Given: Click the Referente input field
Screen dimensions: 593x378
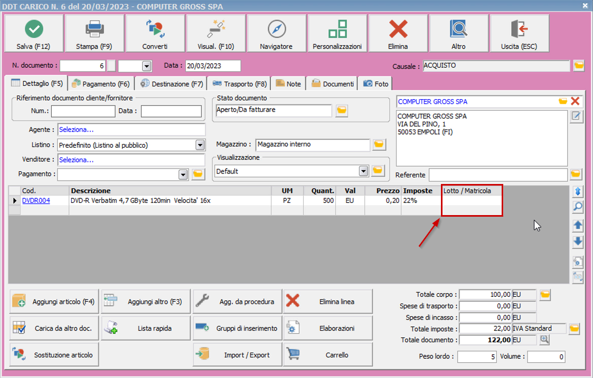Looking at the screenshot, I should click(498, 175).
